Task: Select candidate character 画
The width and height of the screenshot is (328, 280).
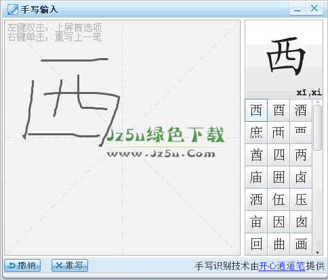Action: pyautogui.click(x=301, y=244)
